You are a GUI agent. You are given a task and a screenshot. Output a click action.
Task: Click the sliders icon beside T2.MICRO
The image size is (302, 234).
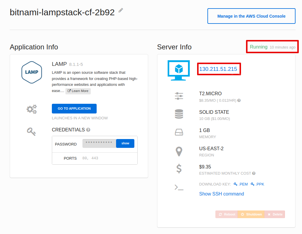click(179, 96)
